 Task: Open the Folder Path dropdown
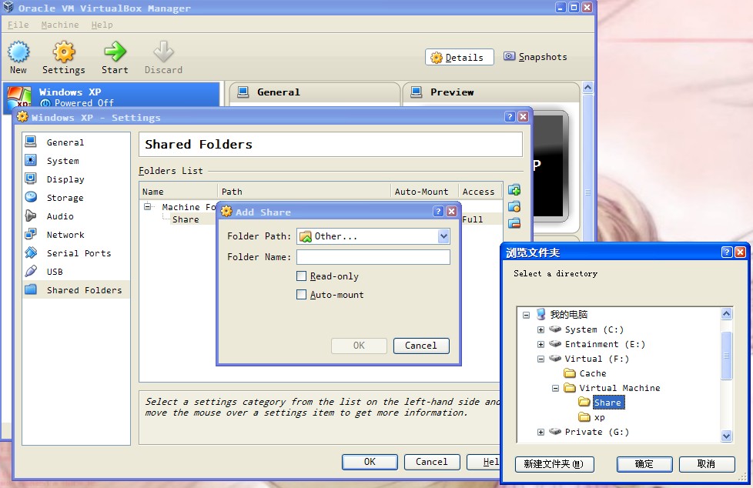443,236
